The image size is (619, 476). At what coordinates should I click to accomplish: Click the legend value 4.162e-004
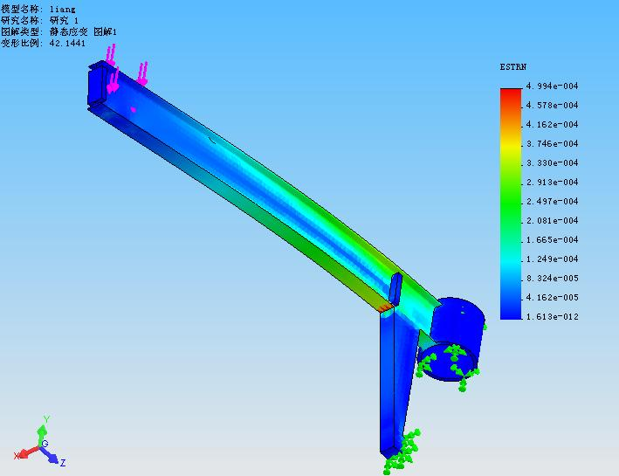[x=552, y=125]
